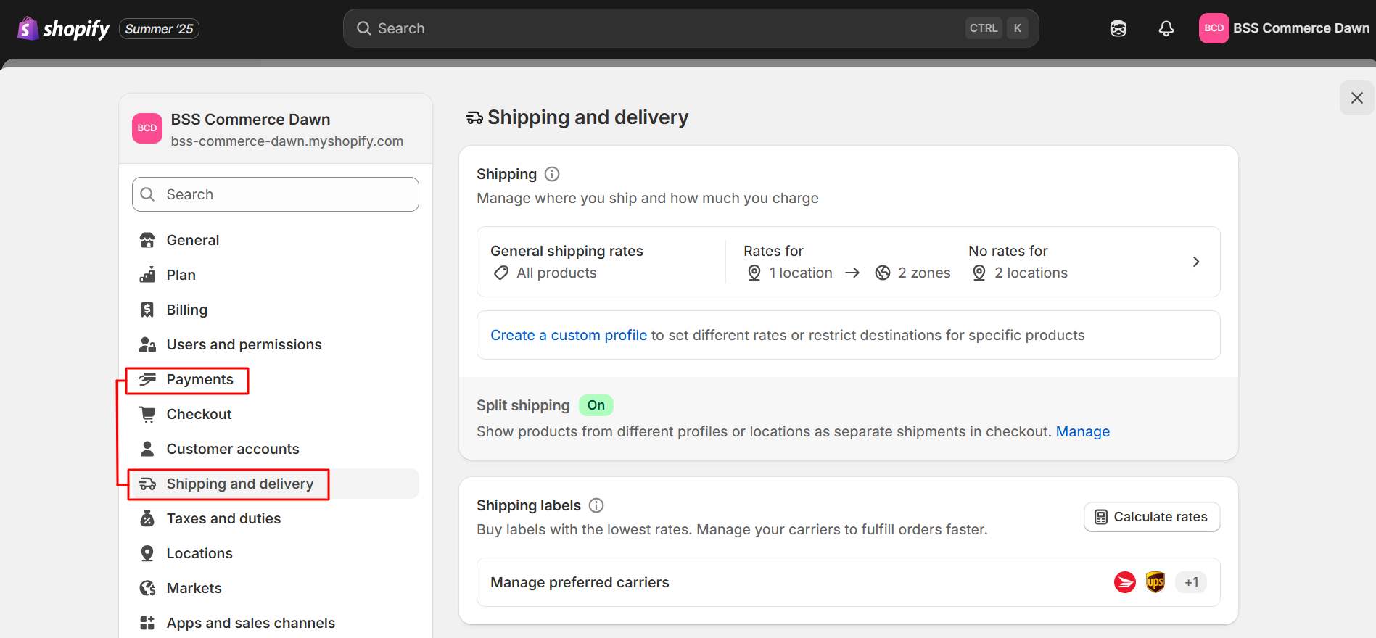The image size is (1376, 638).
Task: Click the Customer accounts person icon
Action: pyautogui.click(x=147, y=449)
